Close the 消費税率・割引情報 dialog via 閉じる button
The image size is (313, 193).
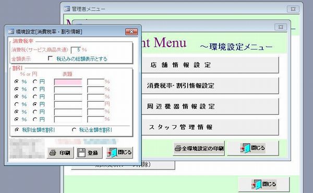119,153
